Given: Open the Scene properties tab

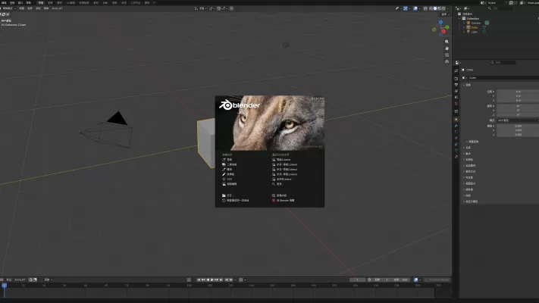Looking at the screenshot, I should (456, 97).
